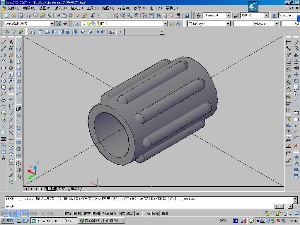
Task: Toggle 对象追踪 object tracking
Action: [125, 214]
